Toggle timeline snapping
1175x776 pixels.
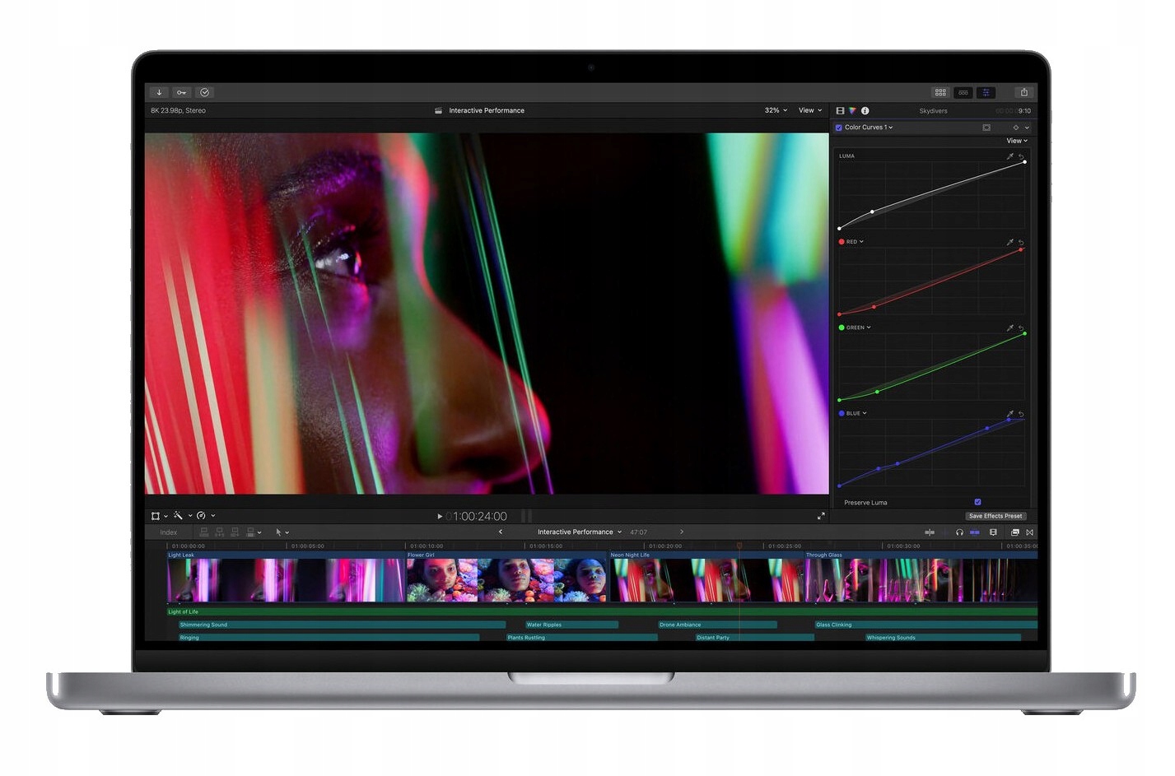click(975, 532)
